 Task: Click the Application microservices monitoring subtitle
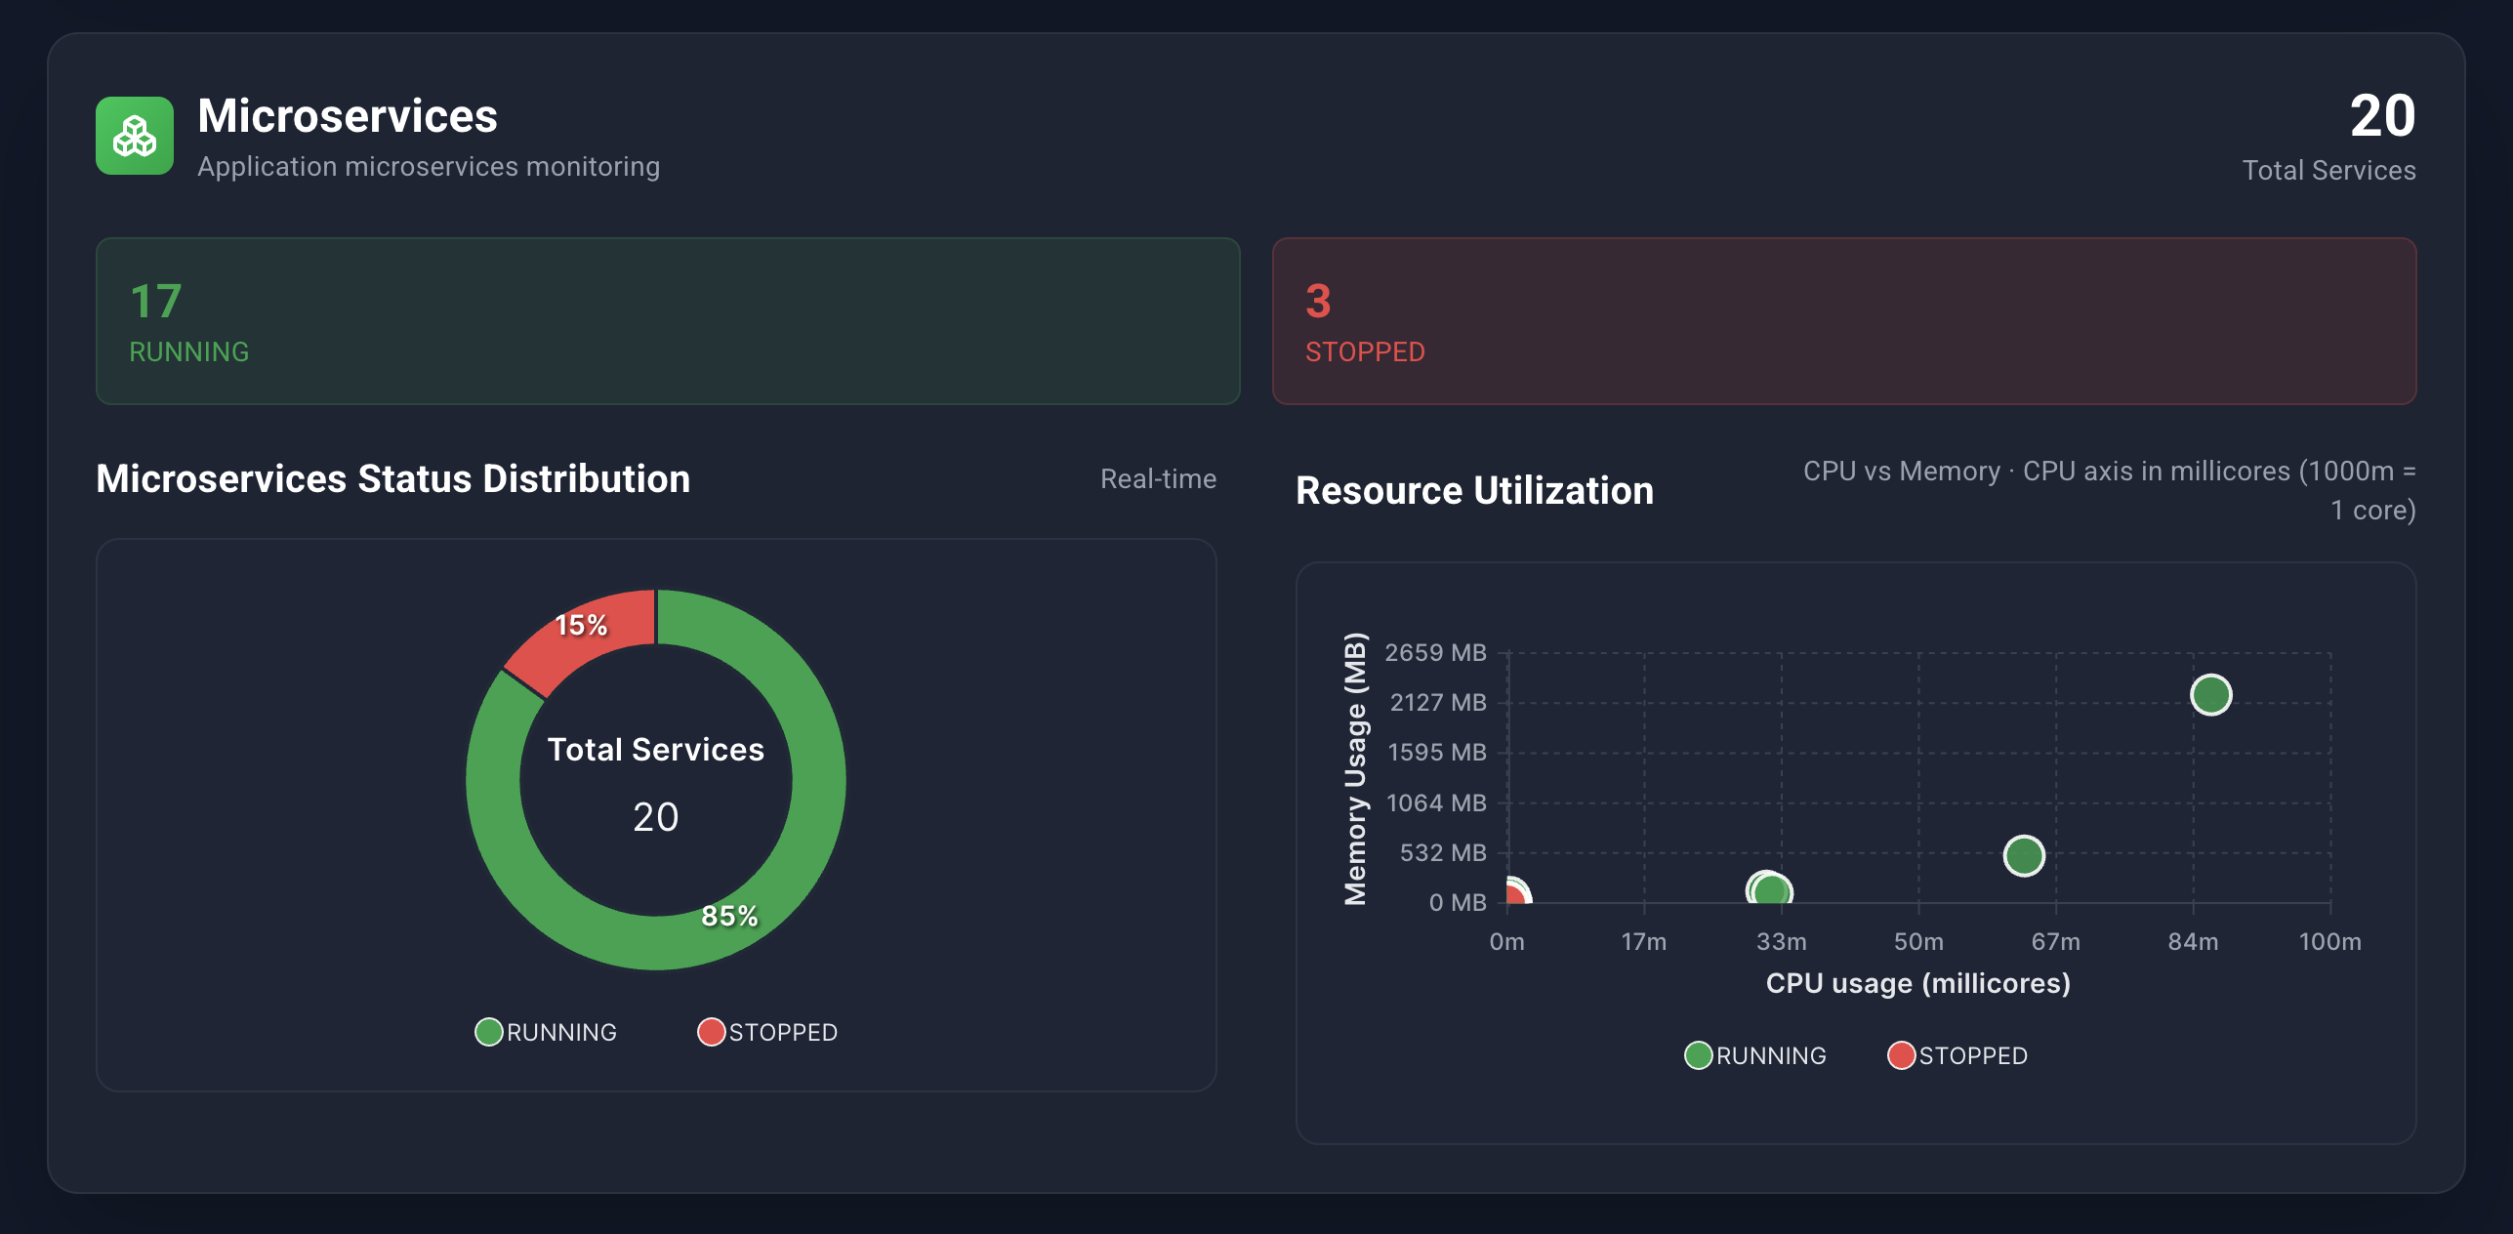click(x=429, y=167)
